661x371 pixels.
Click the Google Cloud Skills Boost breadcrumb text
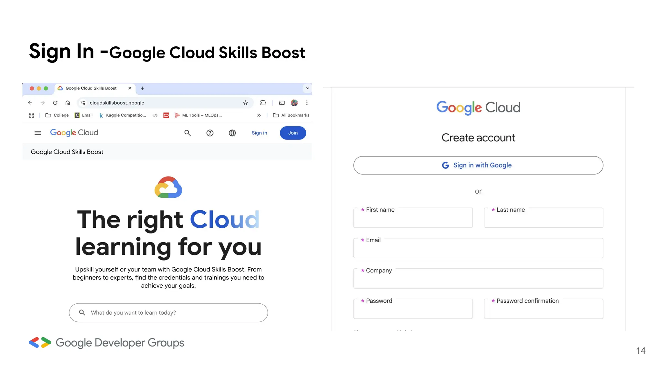pos(67,152)
